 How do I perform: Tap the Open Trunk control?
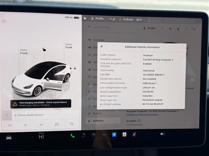point(69,46)
